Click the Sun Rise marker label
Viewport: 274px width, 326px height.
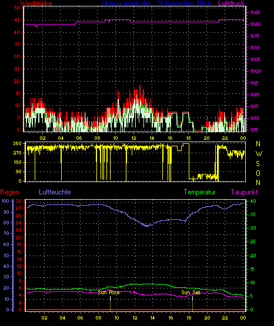[x=109, y=293]
